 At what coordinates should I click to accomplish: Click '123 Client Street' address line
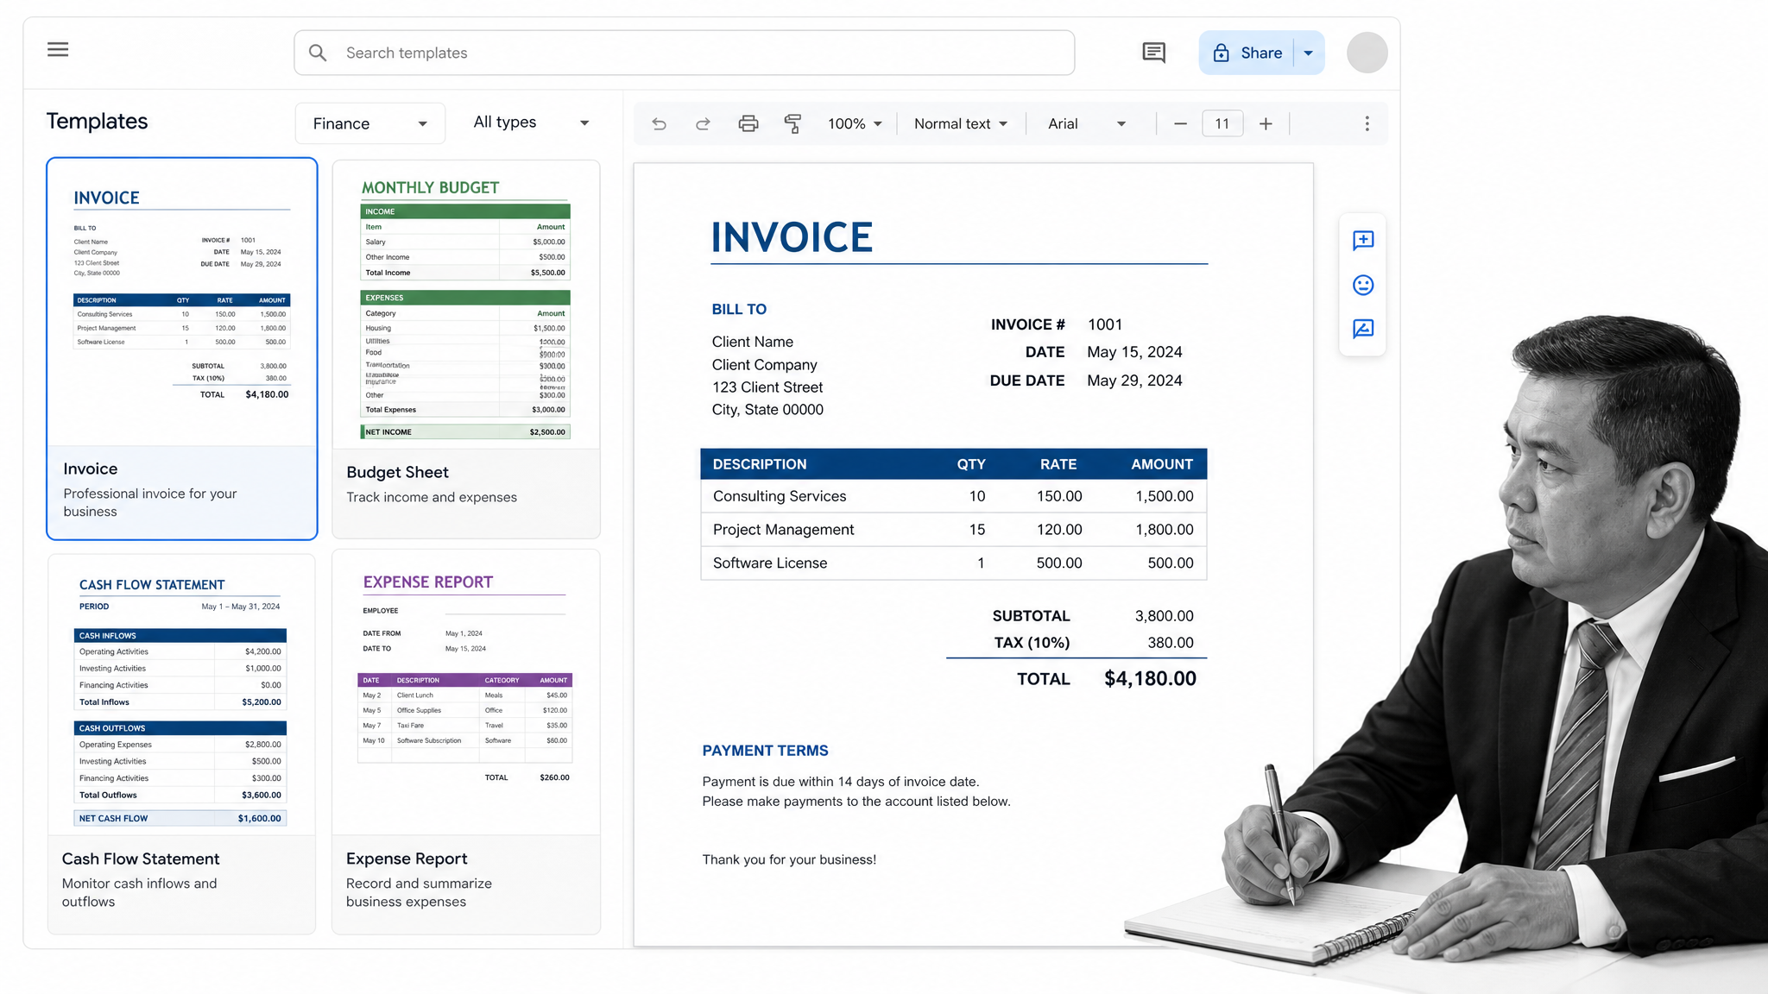click(767, 387)
